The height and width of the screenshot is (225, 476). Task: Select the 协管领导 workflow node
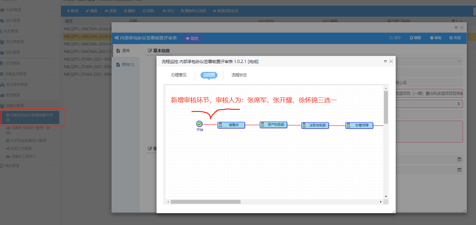pyautogui.click(x=359, y=125)
